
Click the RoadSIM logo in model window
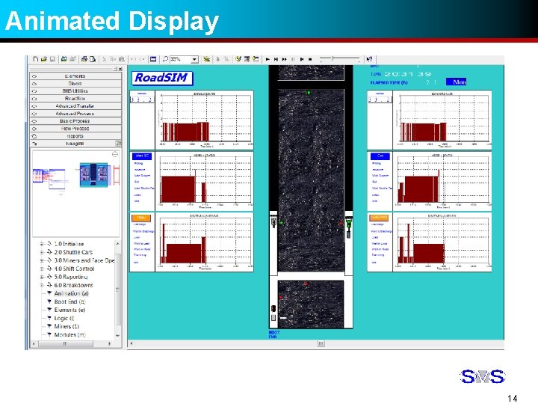[162, 79]
